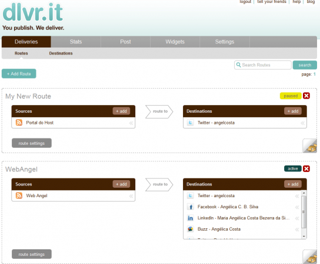320x264 pixels.
Task: Go to page 1 link
Action: (315, 75)
